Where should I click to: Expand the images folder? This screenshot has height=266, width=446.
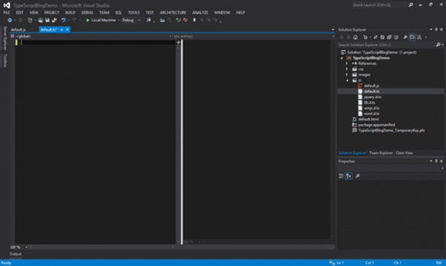[x=347, y=75]
